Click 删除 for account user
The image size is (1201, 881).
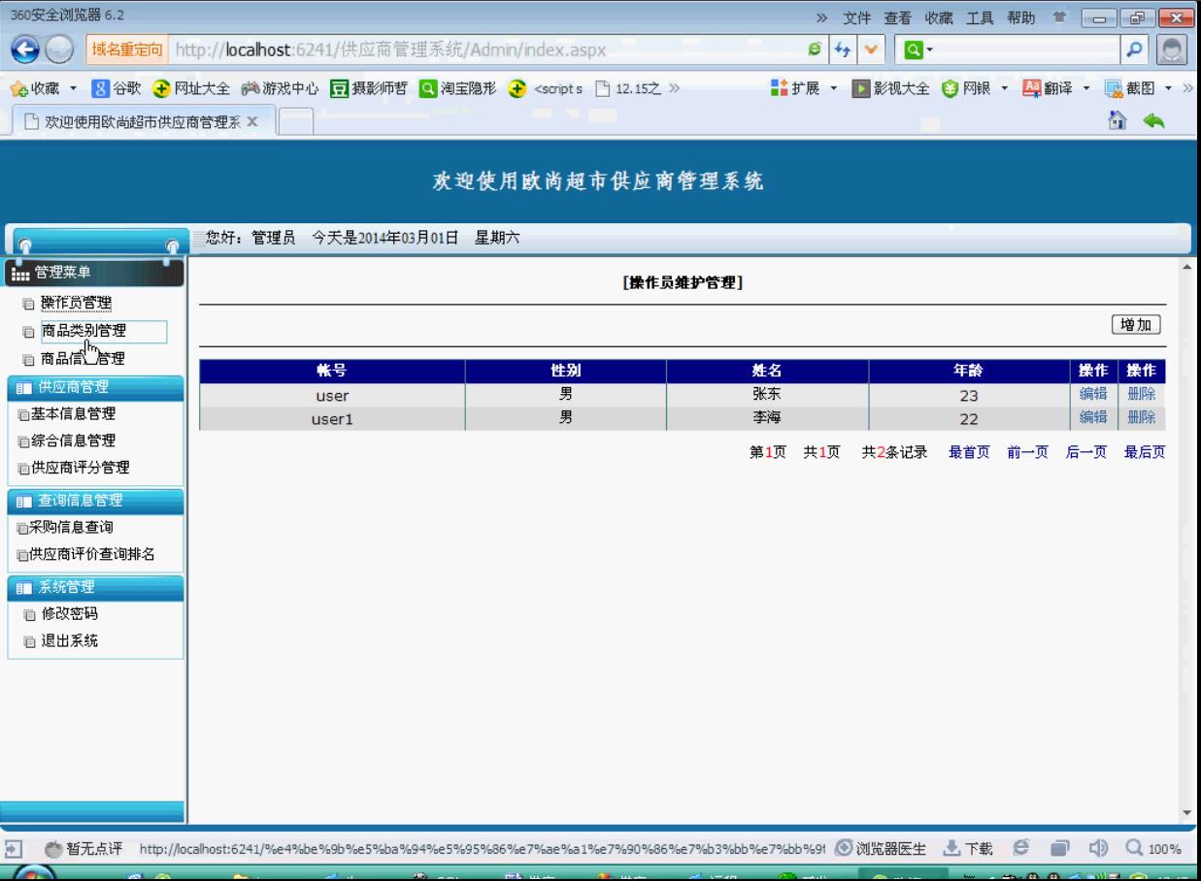point(1142,394)
